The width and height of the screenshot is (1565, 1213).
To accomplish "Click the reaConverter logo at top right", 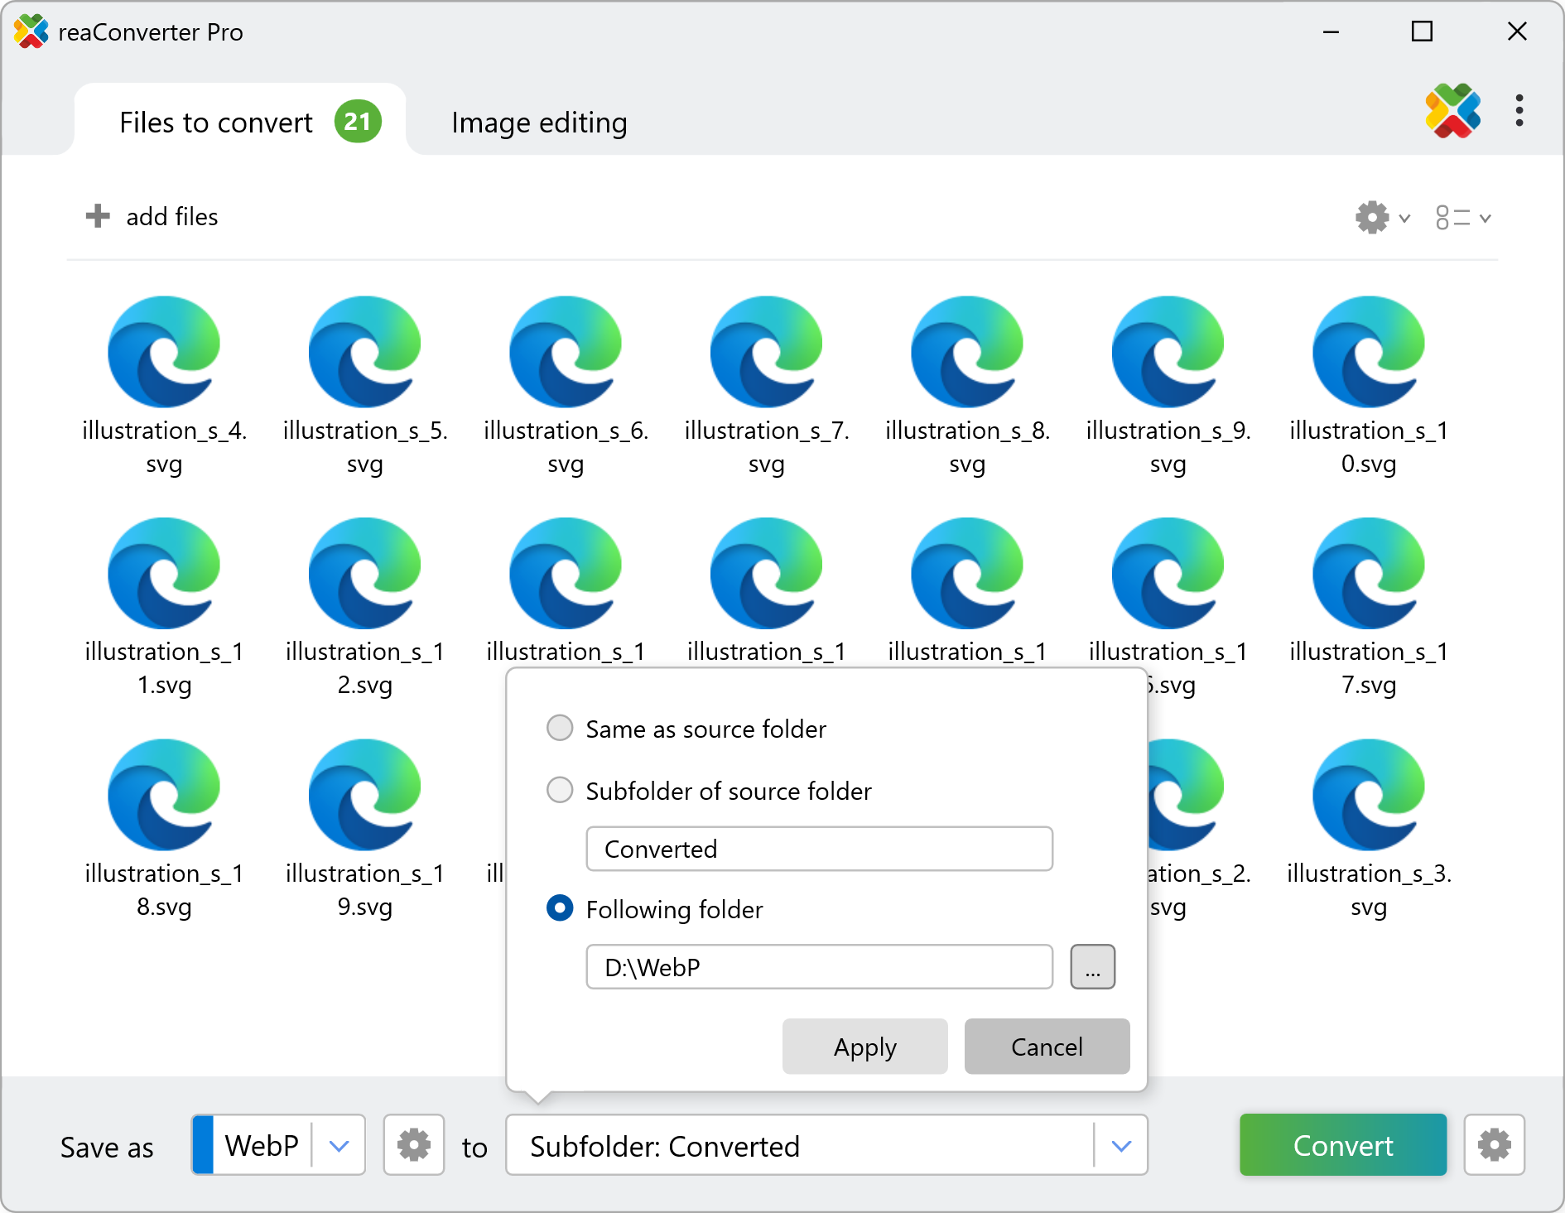I will point(1452,111).
